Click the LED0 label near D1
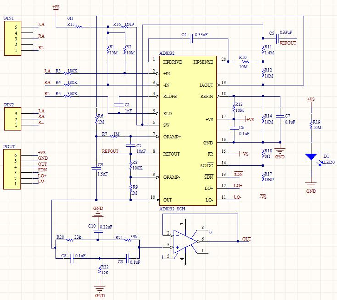 click(x=329, y=162)
